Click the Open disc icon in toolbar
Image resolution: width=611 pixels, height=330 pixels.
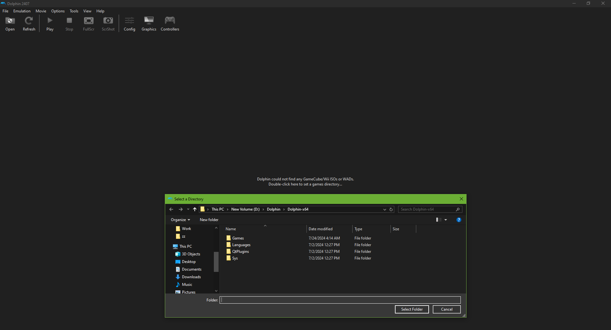tap(10, 24)
